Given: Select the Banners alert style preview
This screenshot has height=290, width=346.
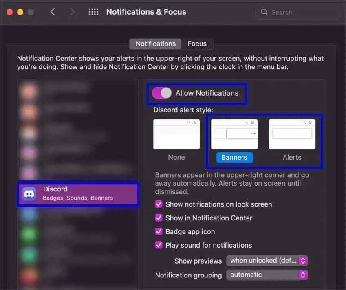Looking at the screenshot, I should (x=234, y=134).
